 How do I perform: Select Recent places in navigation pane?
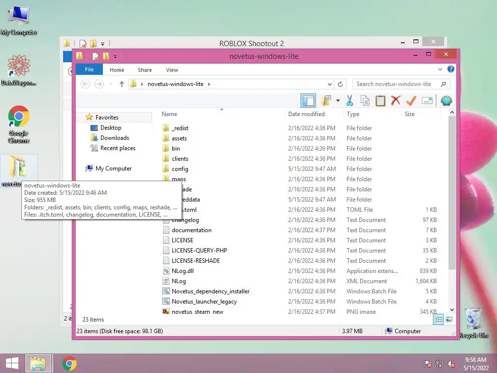coord(117,148)
